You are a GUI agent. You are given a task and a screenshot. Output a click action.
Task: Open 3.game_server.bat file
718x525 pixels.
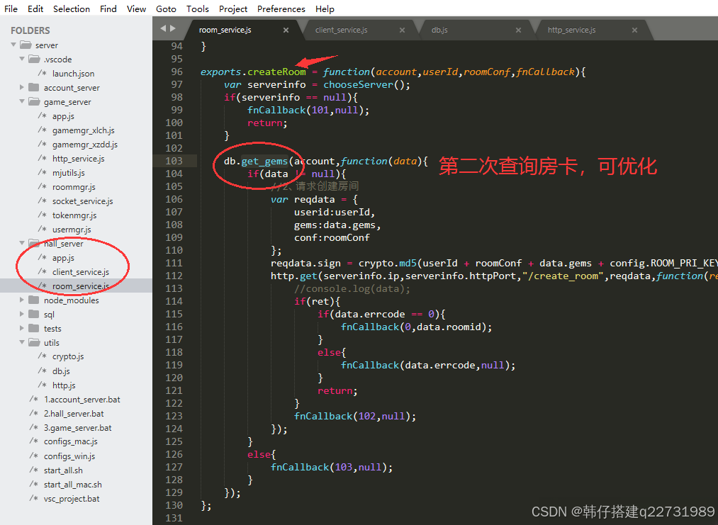point(77,427)
